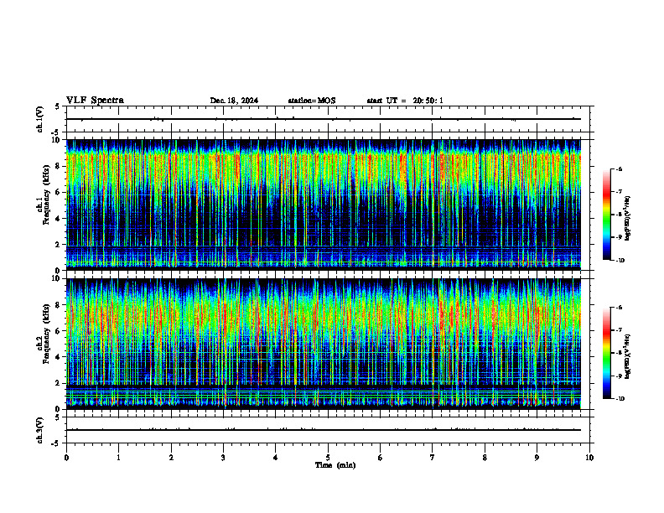This screenshot has height=513, width=664.
Task: Select the ch.1 color bar log(PSD) label
Action: tap(628, 219)
